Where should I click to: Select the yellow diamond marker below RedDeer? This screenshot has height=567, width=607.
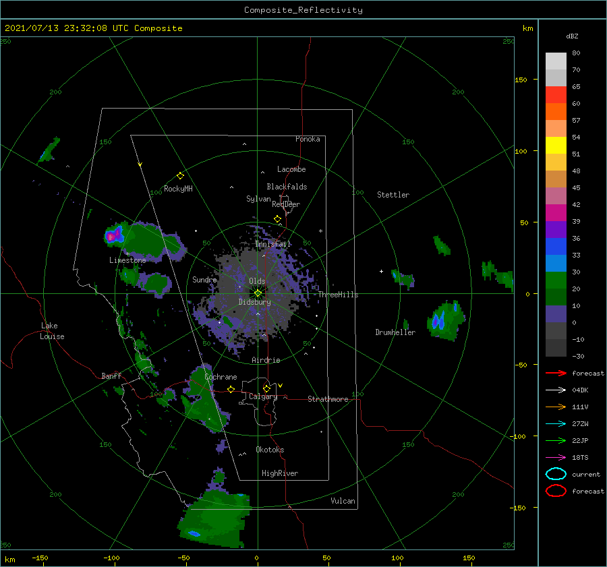[278, 219]
